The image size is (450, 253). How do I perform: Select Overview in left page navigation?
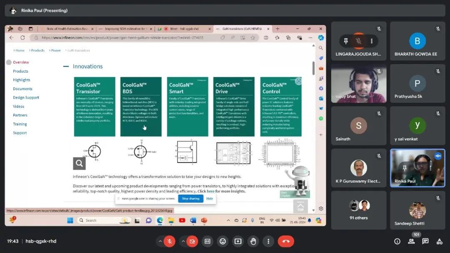21,63
